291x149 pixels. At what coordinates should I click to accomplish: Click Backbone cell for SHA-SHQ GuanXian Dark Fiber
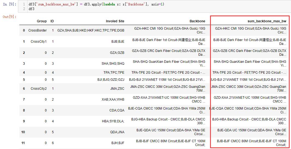pos(169,64)
